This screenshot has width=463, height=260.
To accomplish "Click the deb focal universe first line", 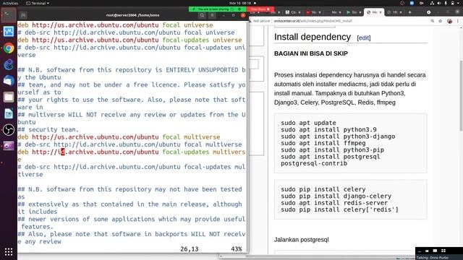I will coord(115,25).
